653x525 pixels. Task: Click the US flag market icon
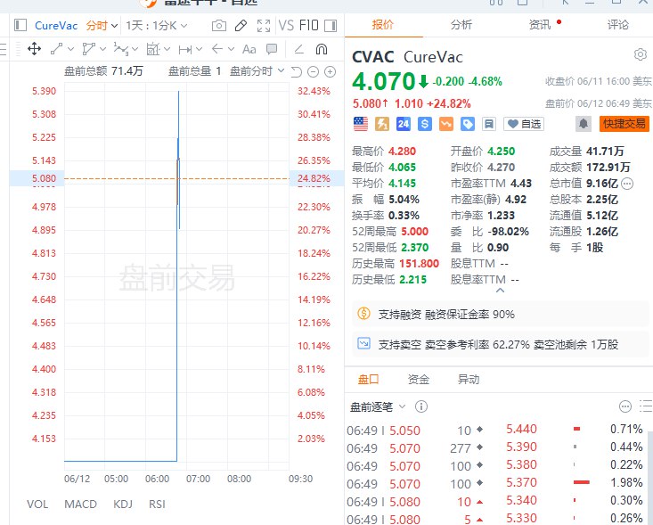[x=361, y=124]
